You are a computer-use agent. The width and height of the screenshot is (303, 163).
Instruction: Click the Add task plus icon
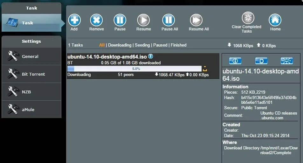[74, 20]
